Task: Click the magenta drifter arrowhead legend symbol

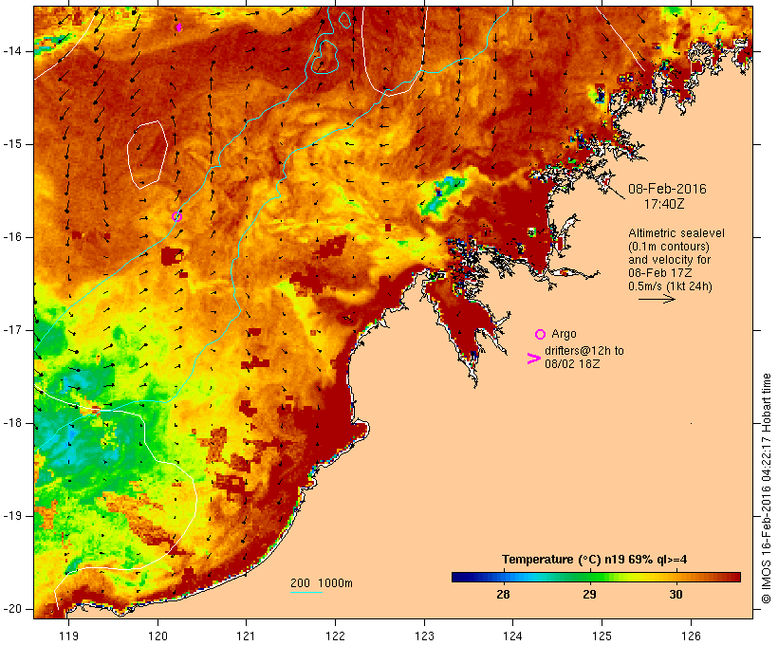Action: tap(534, 359)
